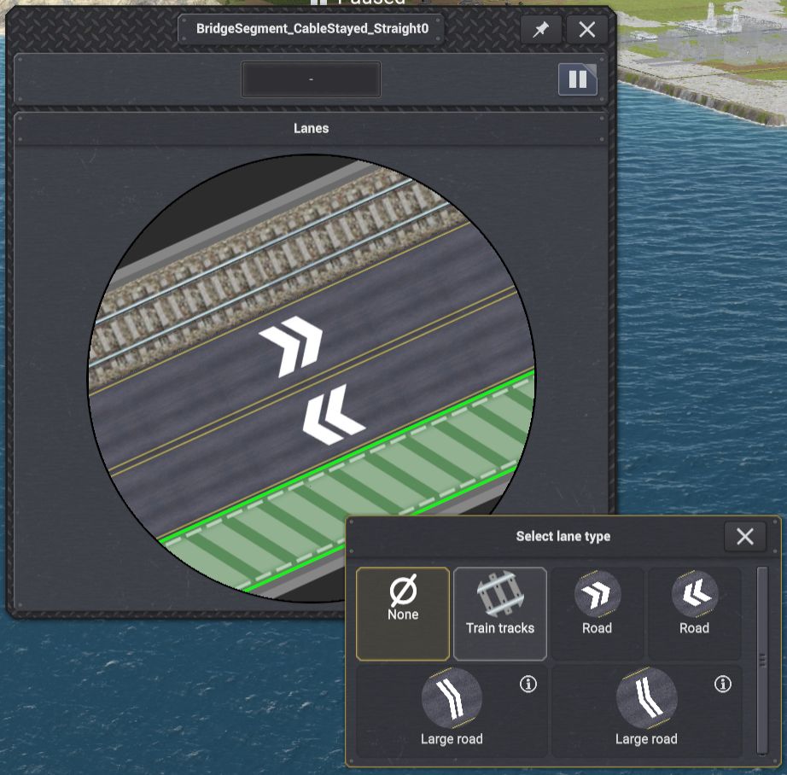Select Road with left-pointing chevrons
Image resolution: width=787 pixels, height=775 pixels.
(694, 613)
